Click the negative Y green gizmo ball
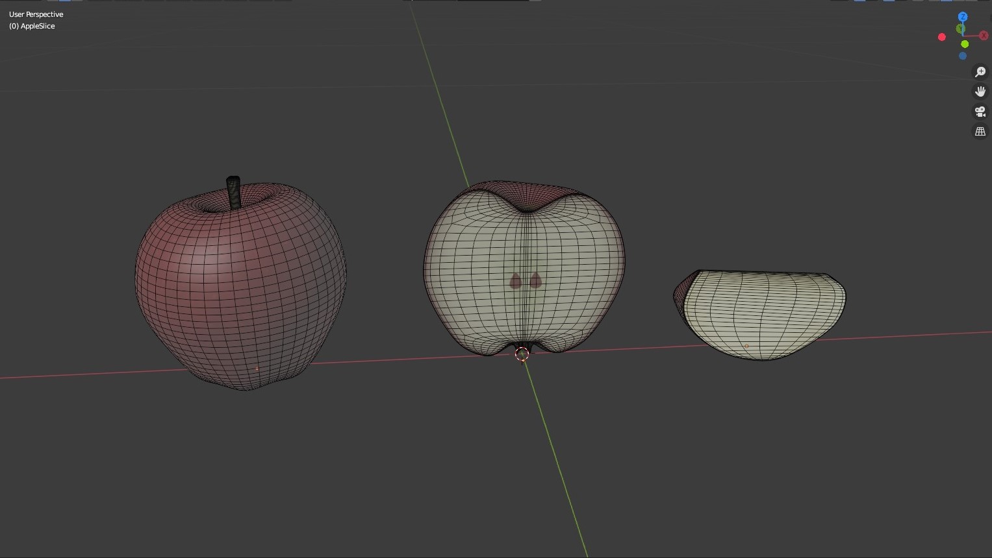The image size is (992, 558). [965, 44]
